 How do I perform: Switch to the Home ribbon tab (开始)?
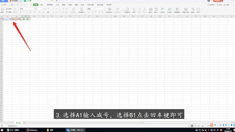tap(36, 5)
